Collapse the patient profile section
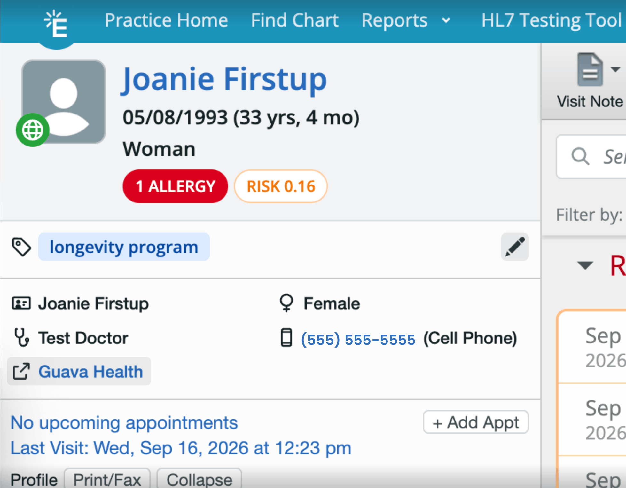Viewport: 626px width, 488px height. pos(199,479)
